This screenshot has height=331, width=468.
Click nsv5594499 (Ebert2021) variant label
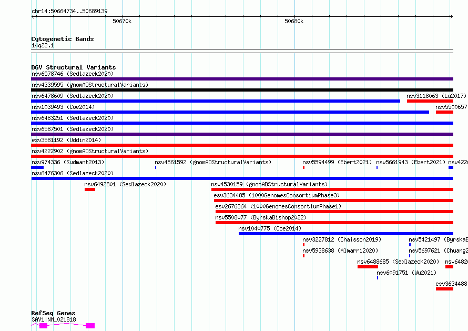[x=337, y=162]
